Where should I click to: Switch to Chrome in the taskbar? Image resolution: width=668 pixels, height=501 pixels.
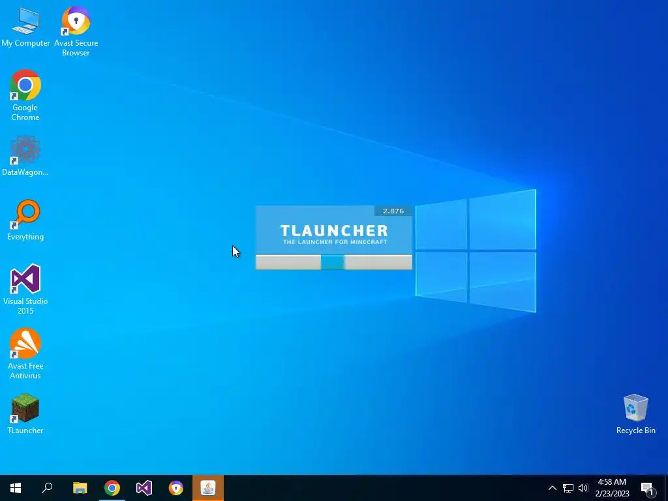click(x=112, y=488)
